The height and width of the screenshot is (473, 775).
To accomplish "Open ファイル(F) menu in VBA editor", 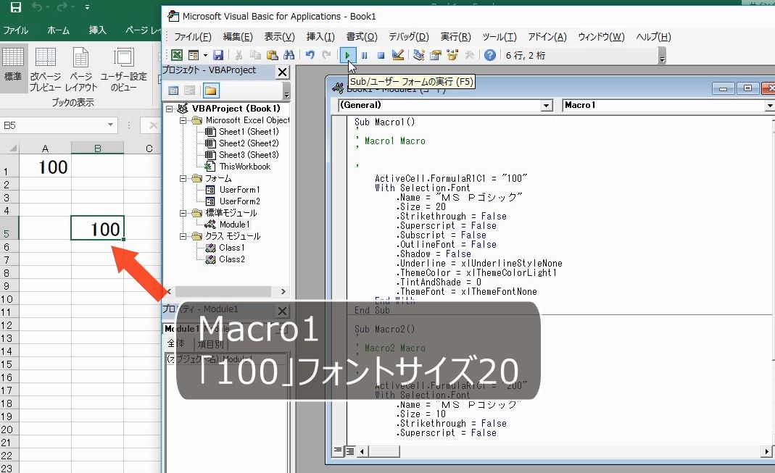I will tap(193, 37).
